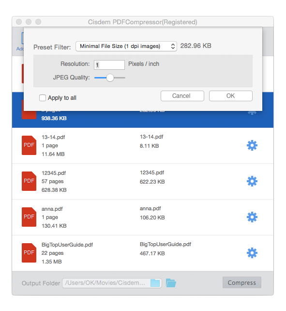286x311 pixels.
Task: Click the 22 pages label
Action: click(53, 253)
